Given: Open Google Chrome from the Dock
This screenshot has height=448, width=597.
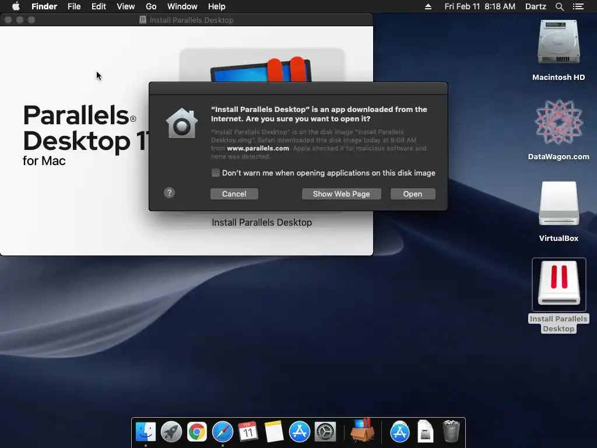Looking at the screenshot, I should (197, 432).
